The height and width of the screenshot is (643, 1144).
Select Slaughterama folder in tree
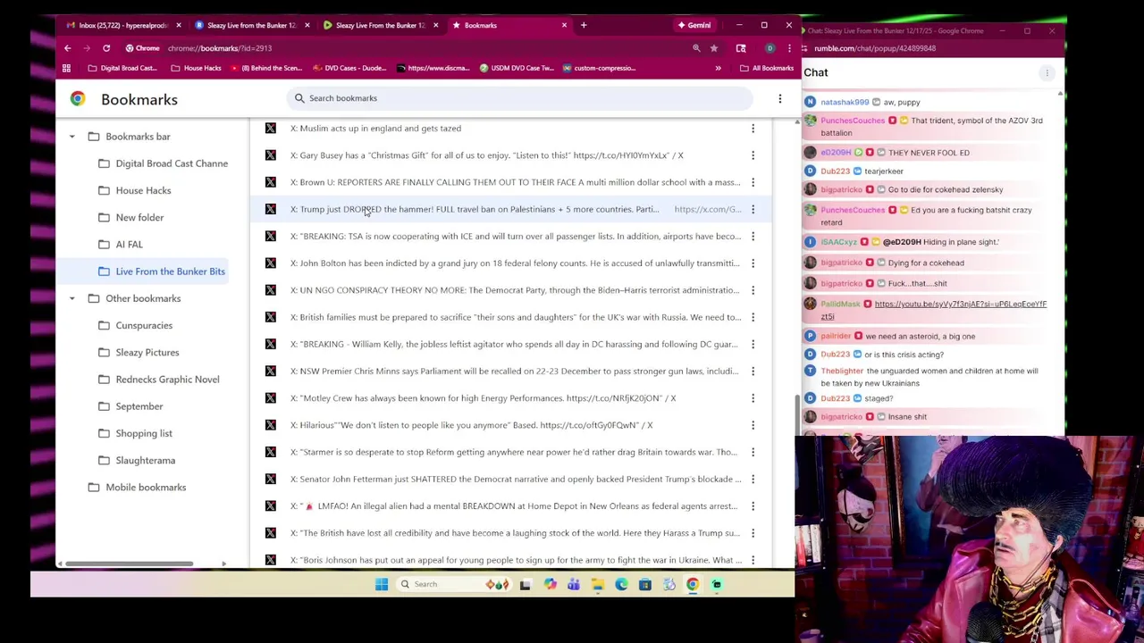click(x=137, y=460)
